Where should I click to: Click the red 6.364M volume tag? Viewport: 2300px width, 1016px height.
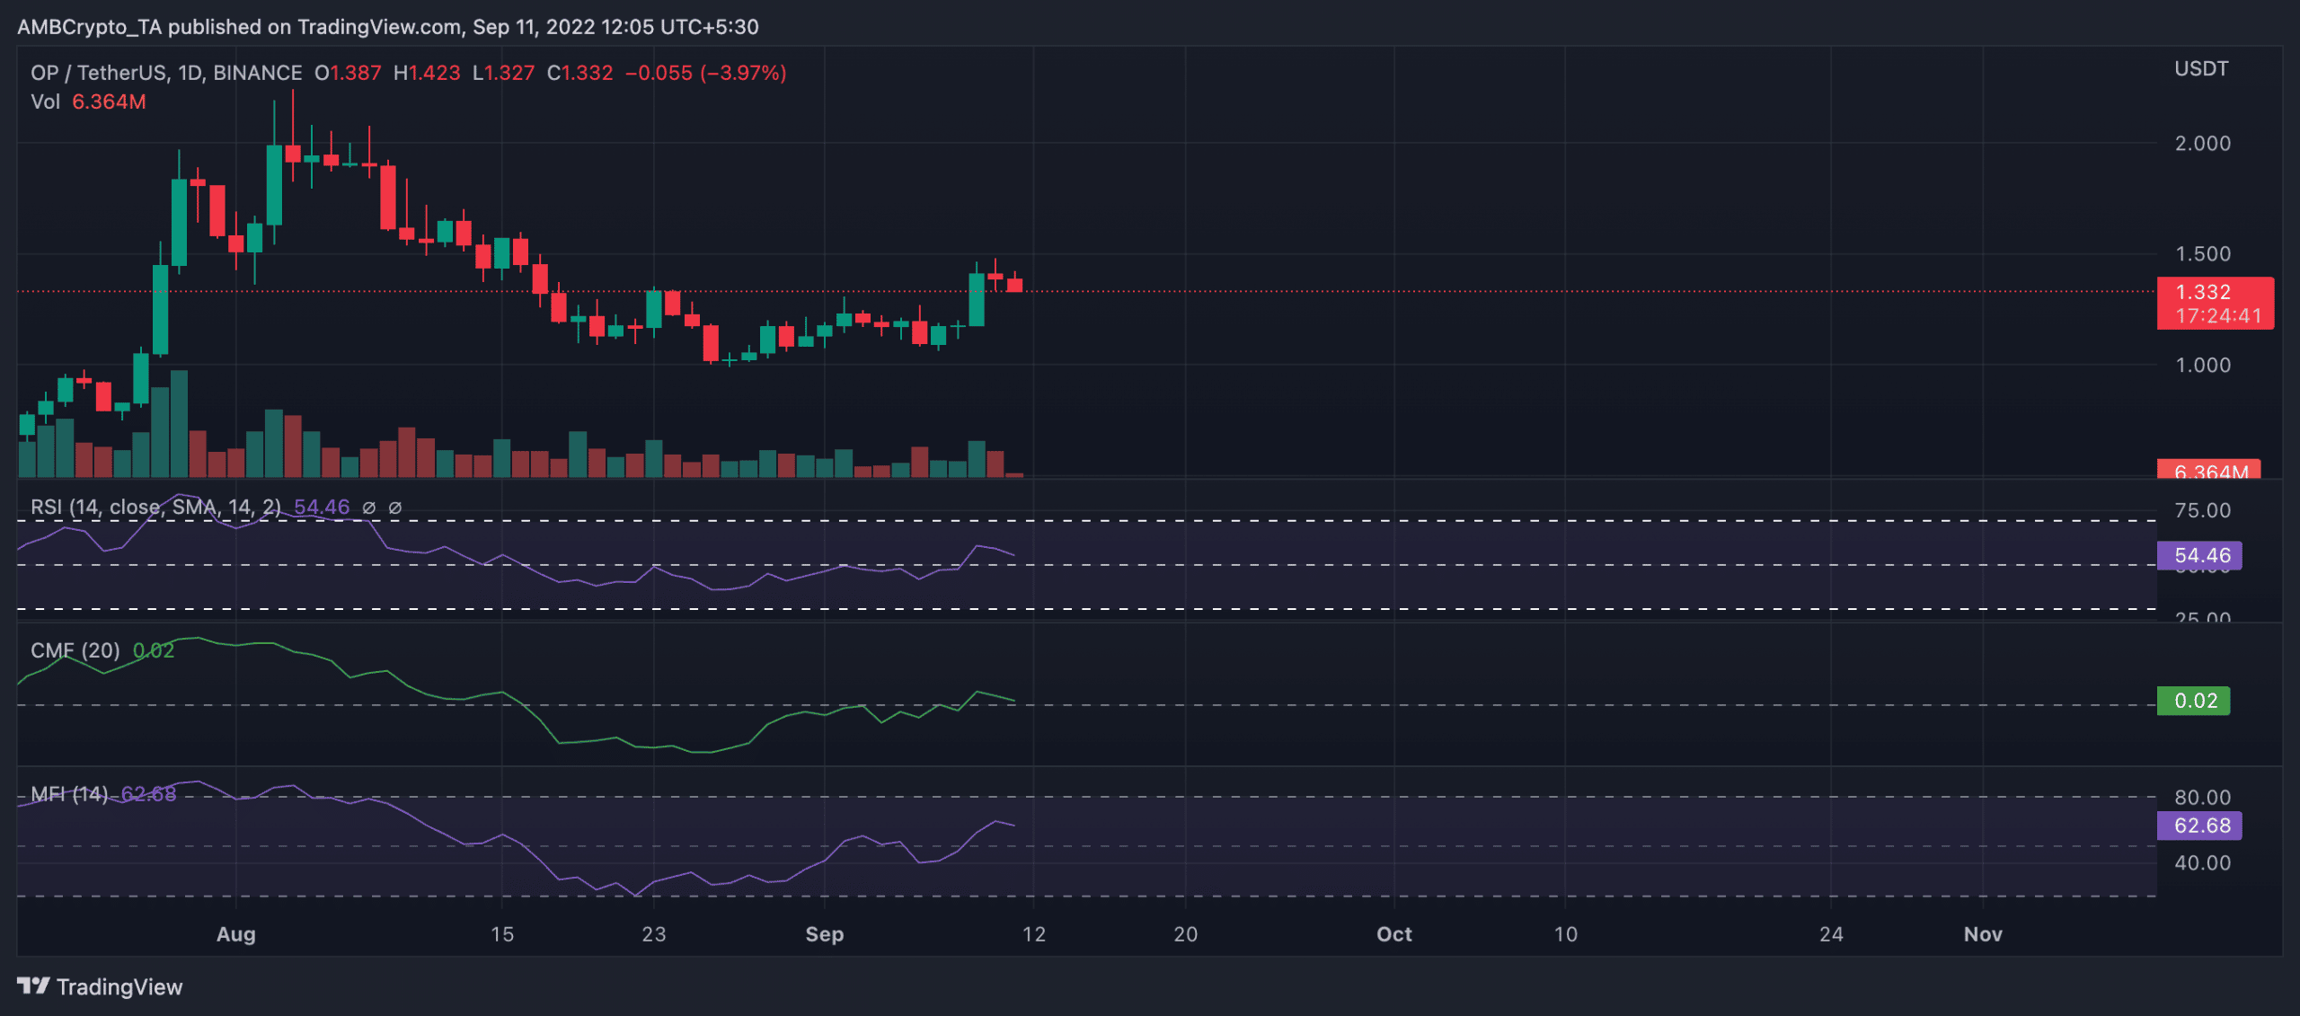tap(2208, 469)
